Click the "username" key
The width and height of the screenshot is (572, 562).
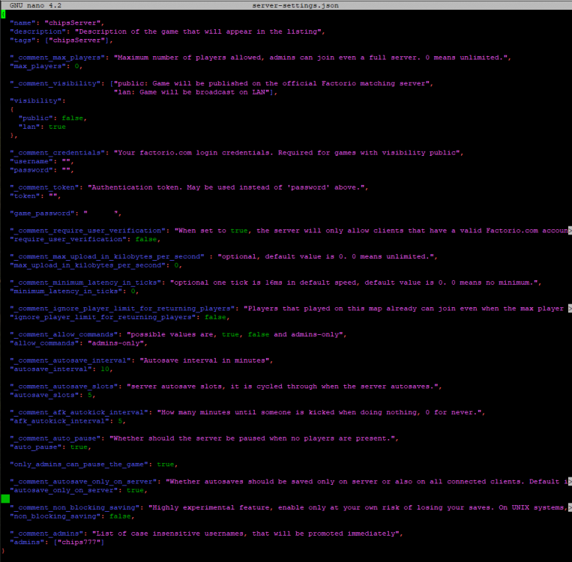pyautogui.click(x=31, y=162)
